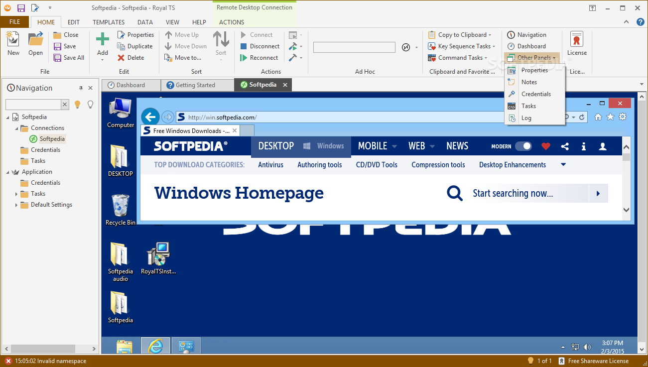This screenshot has width=648, height=367.
Task: Click the New document icon
Action: pos(13,40)
